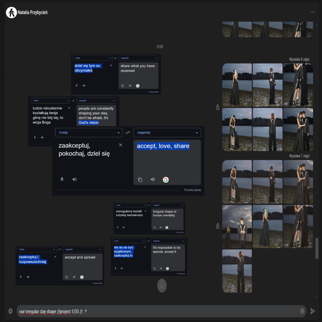Expand the large Angielski language dropdown
The height and width of the screenshot is (322, 322).
(x=167, y=133)
